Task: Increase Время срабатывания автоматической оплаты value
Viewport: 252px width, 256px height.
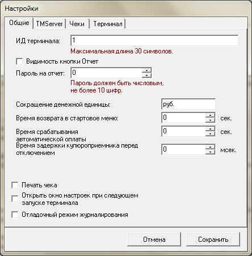Action: point(210,129)
